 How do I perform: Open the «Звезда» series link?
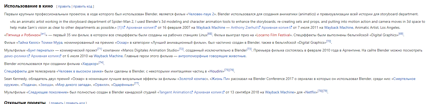tap(46, 85)
